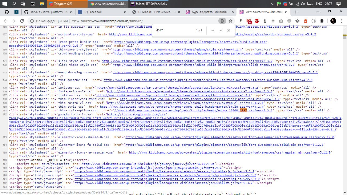This screenshot has height=195, width=347.
Task: Open the Chrome profile avatar
Action: pyautogui.click(x=333, y=21)
